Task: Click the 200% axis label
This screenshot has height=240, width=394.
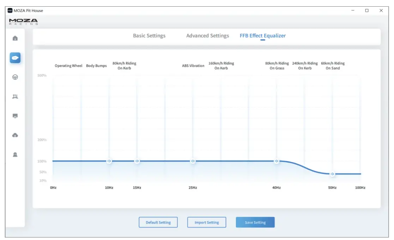Action: 42,140
